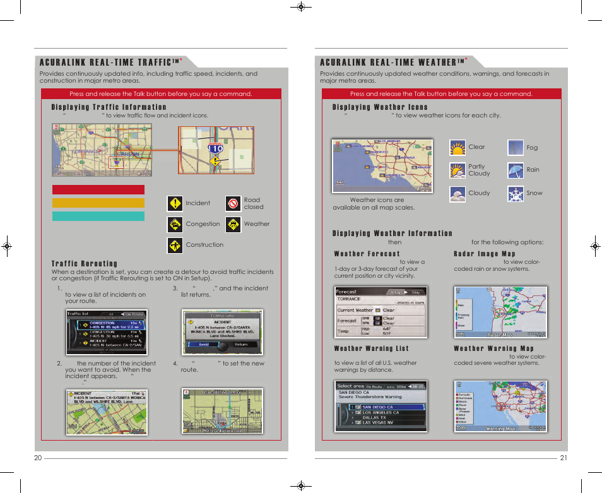Select the 1day tab in Forecast screen

click(x=396, y=292)
